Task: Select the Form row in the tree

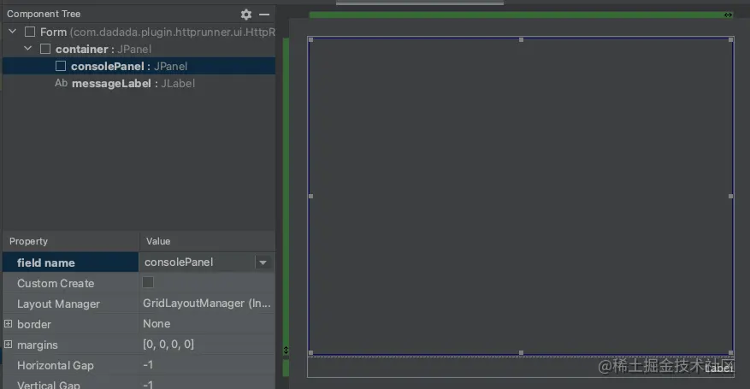Action: [139, 32]
